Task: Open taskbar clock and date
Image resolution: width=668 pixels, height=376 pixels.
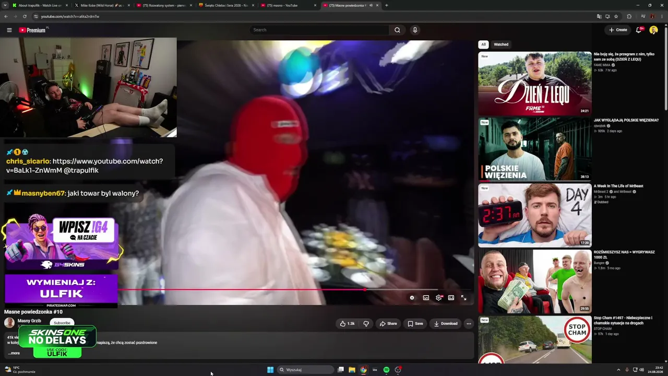Action: (655, 370)
